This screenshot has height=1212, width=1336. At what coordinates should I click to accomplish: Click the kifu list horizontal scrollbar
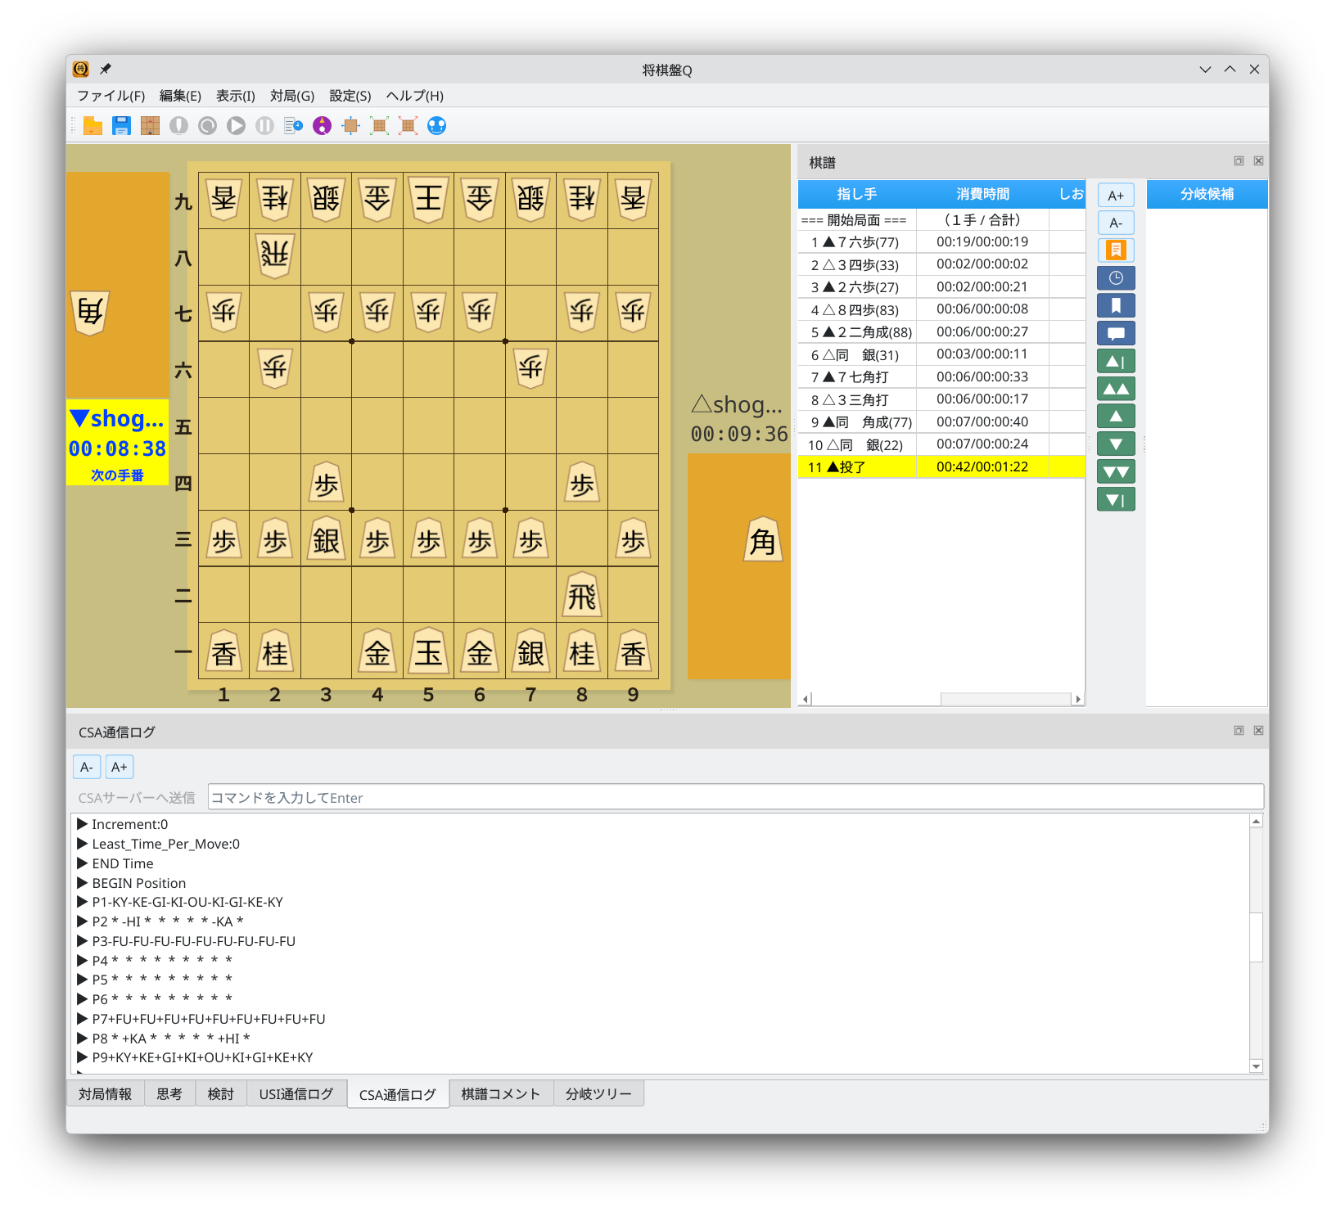tap(941, 699)
